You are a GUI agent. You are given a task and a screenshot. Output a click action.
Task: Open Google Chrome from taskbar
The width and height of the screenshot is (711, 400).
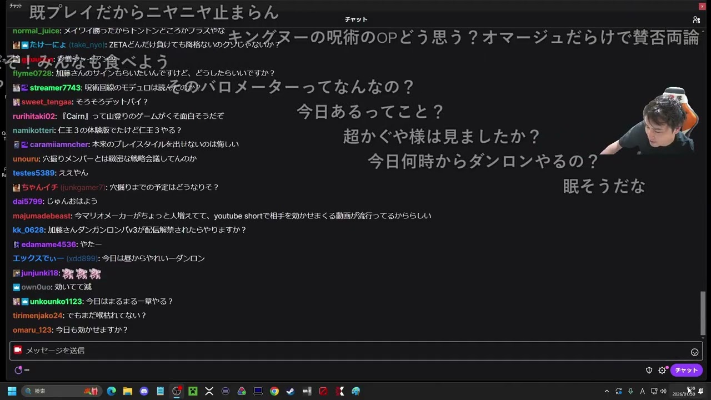tap(274, 391)
